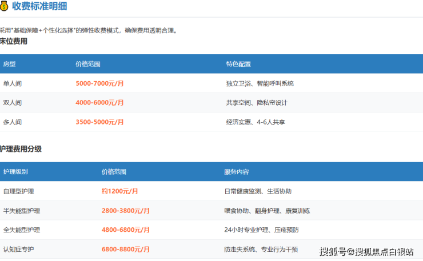Image resolution: width=423 pixels, height=261 pixels.
Task: Select the 4800-6800元/月 price text
Action: tap(126, 230)
